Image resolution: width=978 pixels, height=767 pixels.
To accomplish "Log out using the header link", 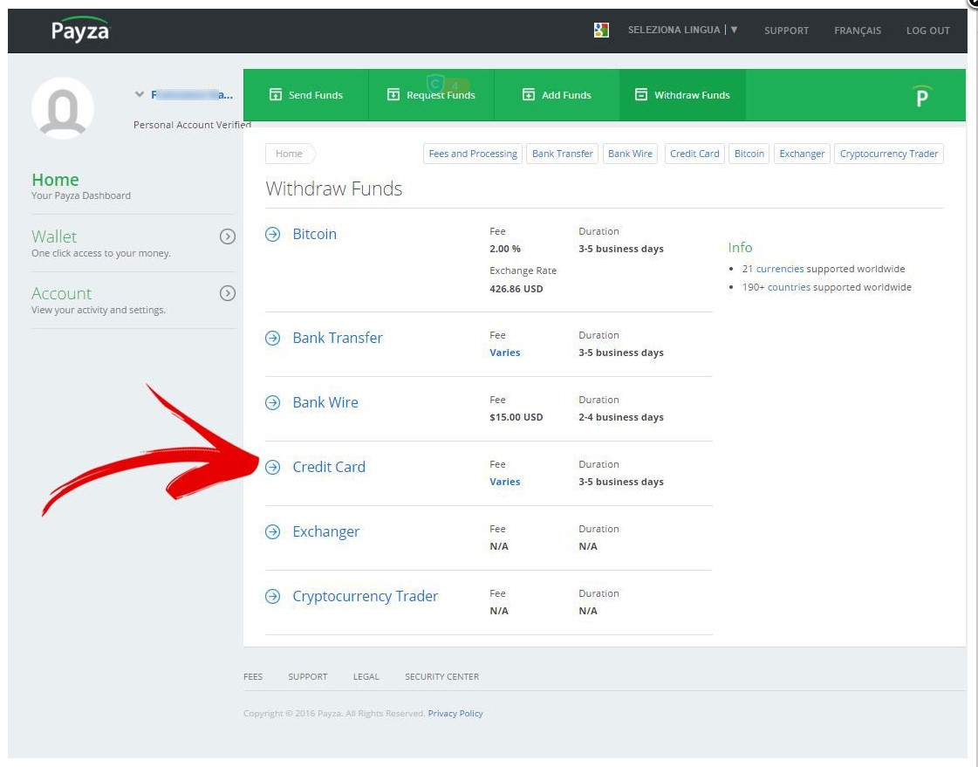I will tap(927, 31).
